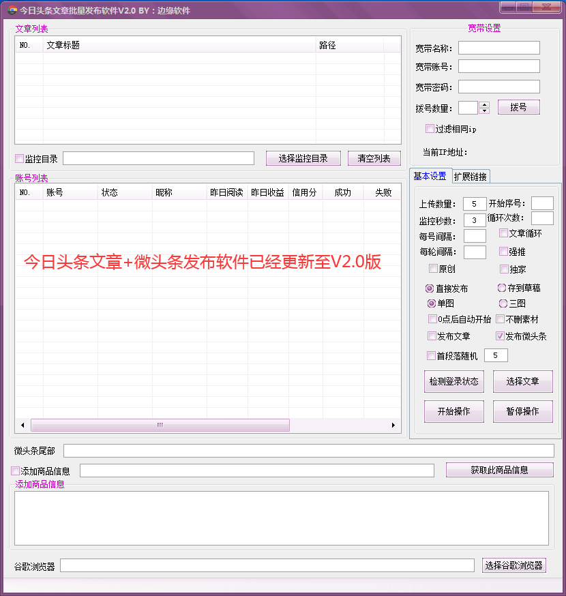Click the 暂停操作 button
Viewport: 566px width, 596px height.
tap(522, 411)
